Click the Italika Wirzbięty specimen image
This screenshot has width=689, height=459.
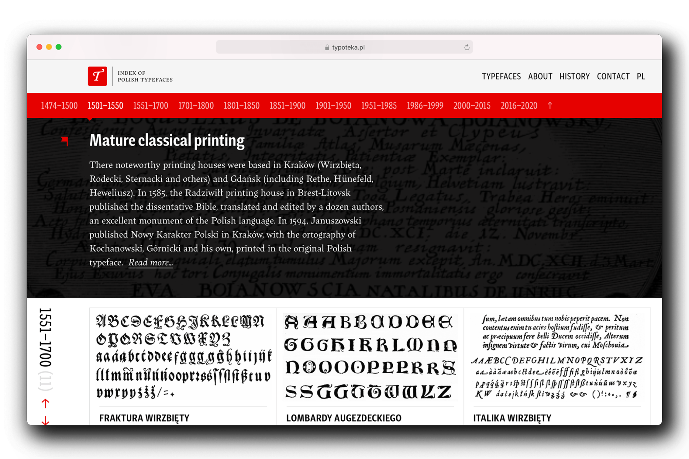[x=557, y=356]
